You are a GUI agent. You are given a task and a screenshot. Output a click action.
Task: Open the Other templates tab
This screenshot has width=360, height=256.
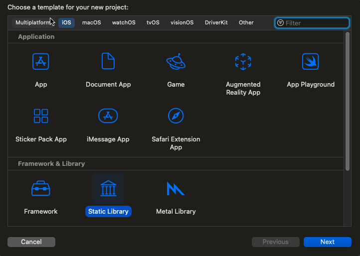(x=246, y=23)
